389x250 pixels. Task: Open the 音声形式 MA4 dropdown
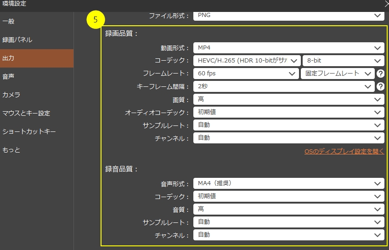[289, 183]
